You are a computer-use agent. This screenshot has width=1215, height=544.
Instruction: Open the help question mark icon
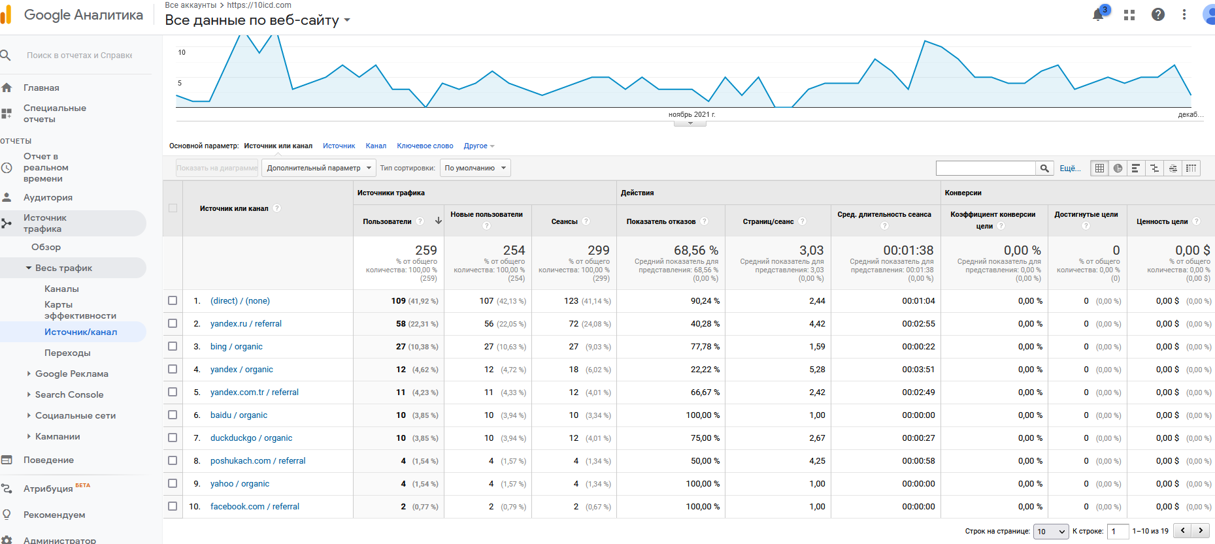click(1158, 14)
